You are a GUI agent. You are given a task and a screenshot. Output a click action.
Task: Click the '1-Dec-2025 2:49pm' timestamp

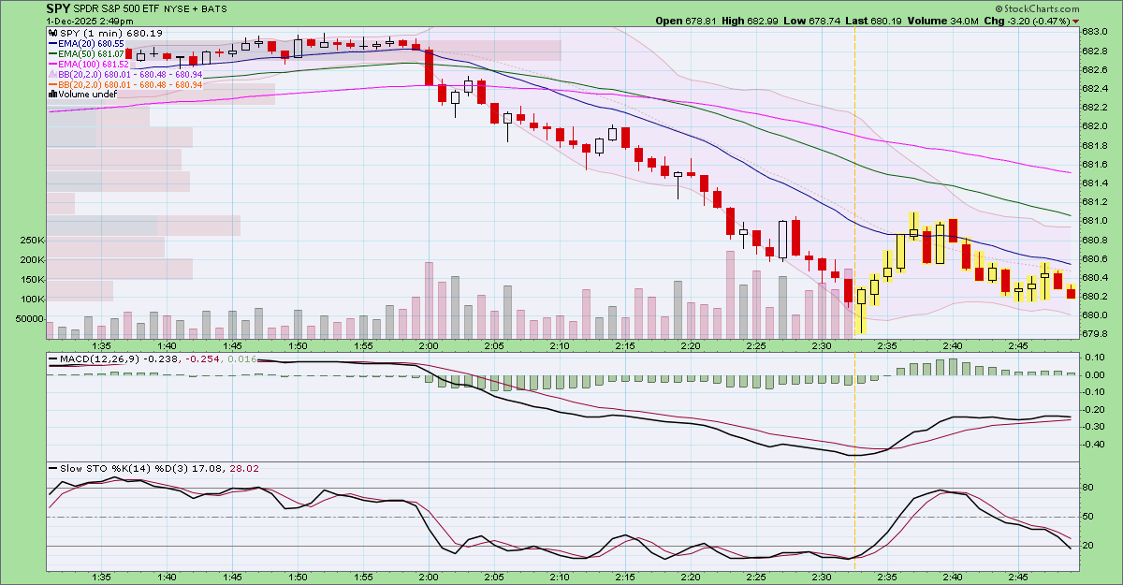pyautogui.click(x=91, y=21)
